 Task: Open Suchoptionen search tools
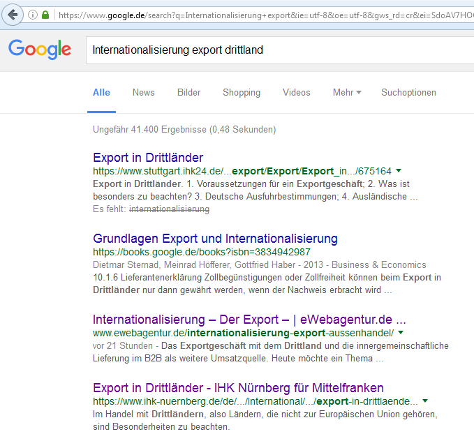pyautogui.click(x=408, y=93)
